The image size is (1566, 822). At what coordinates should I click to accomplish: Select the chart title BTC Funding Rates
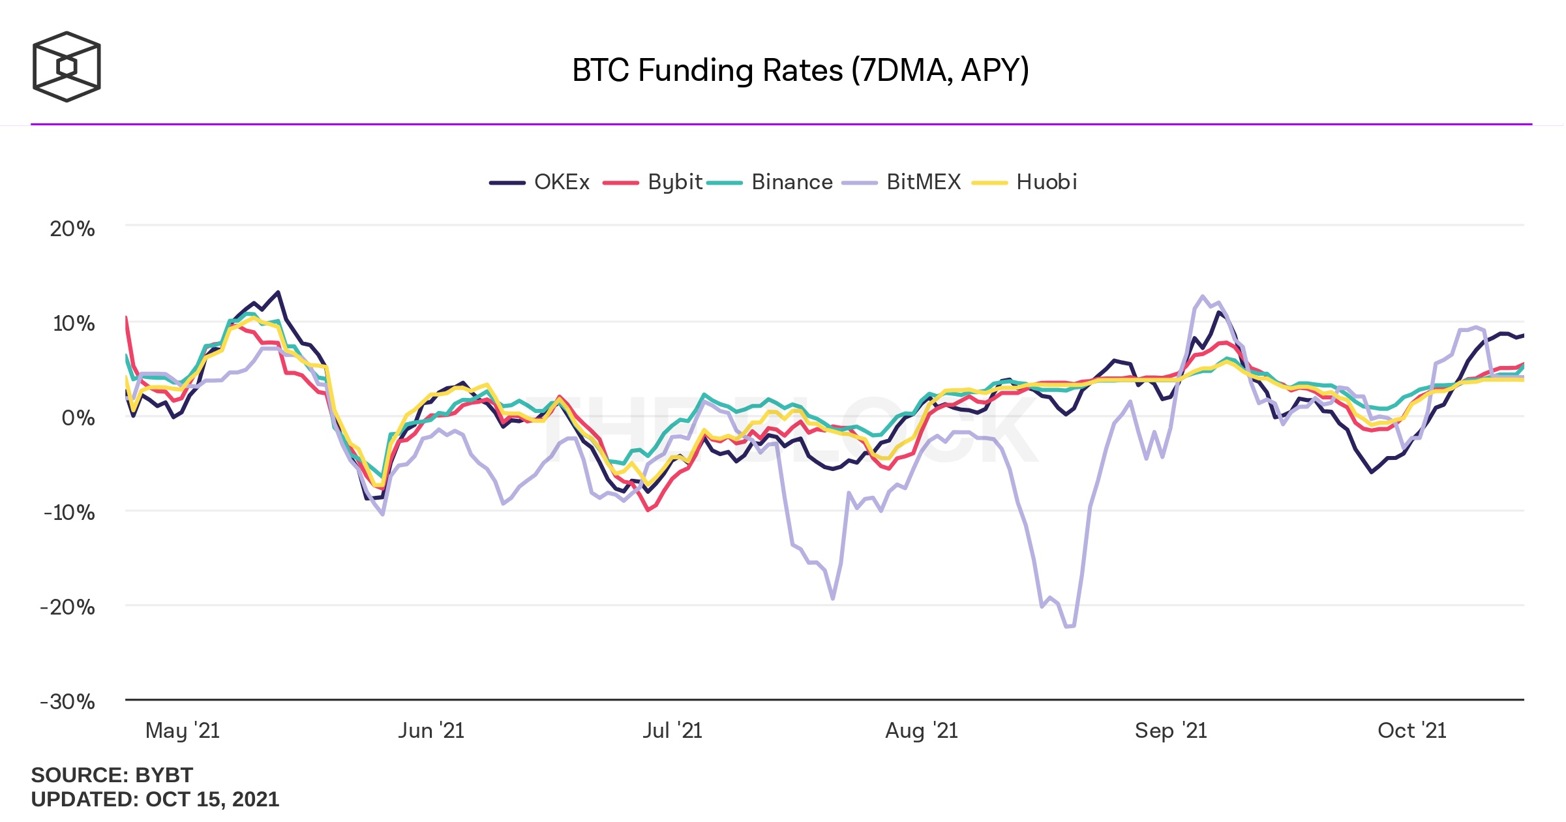click(800, 70)
